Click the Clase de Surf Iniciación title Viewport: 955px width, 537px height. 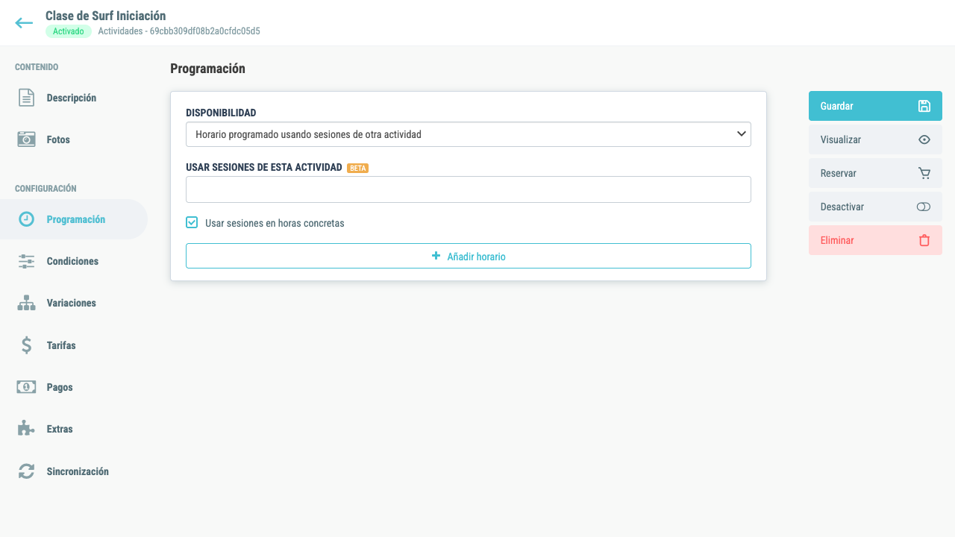pyautogui.click(x=106, y=16)
